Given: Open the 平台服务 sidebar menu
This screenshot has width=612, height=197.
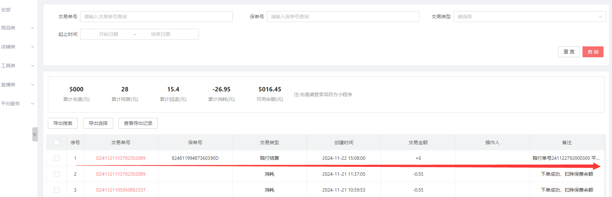Looking at the screenshot, I should pos(17,104).
